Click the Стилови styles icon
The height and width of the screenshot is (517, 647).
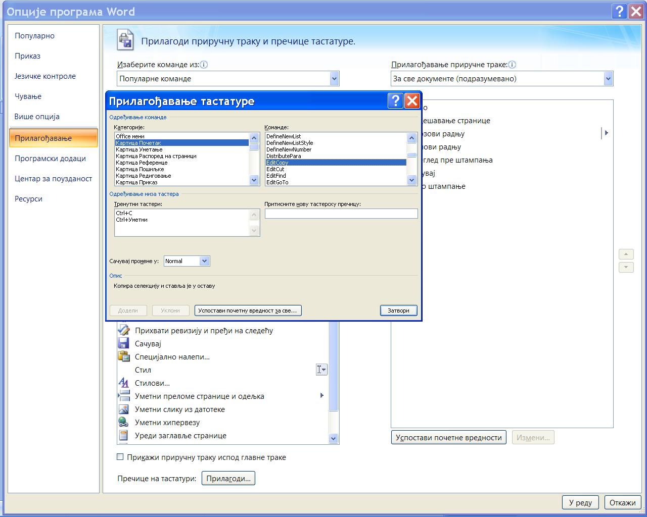pos(123,383)
